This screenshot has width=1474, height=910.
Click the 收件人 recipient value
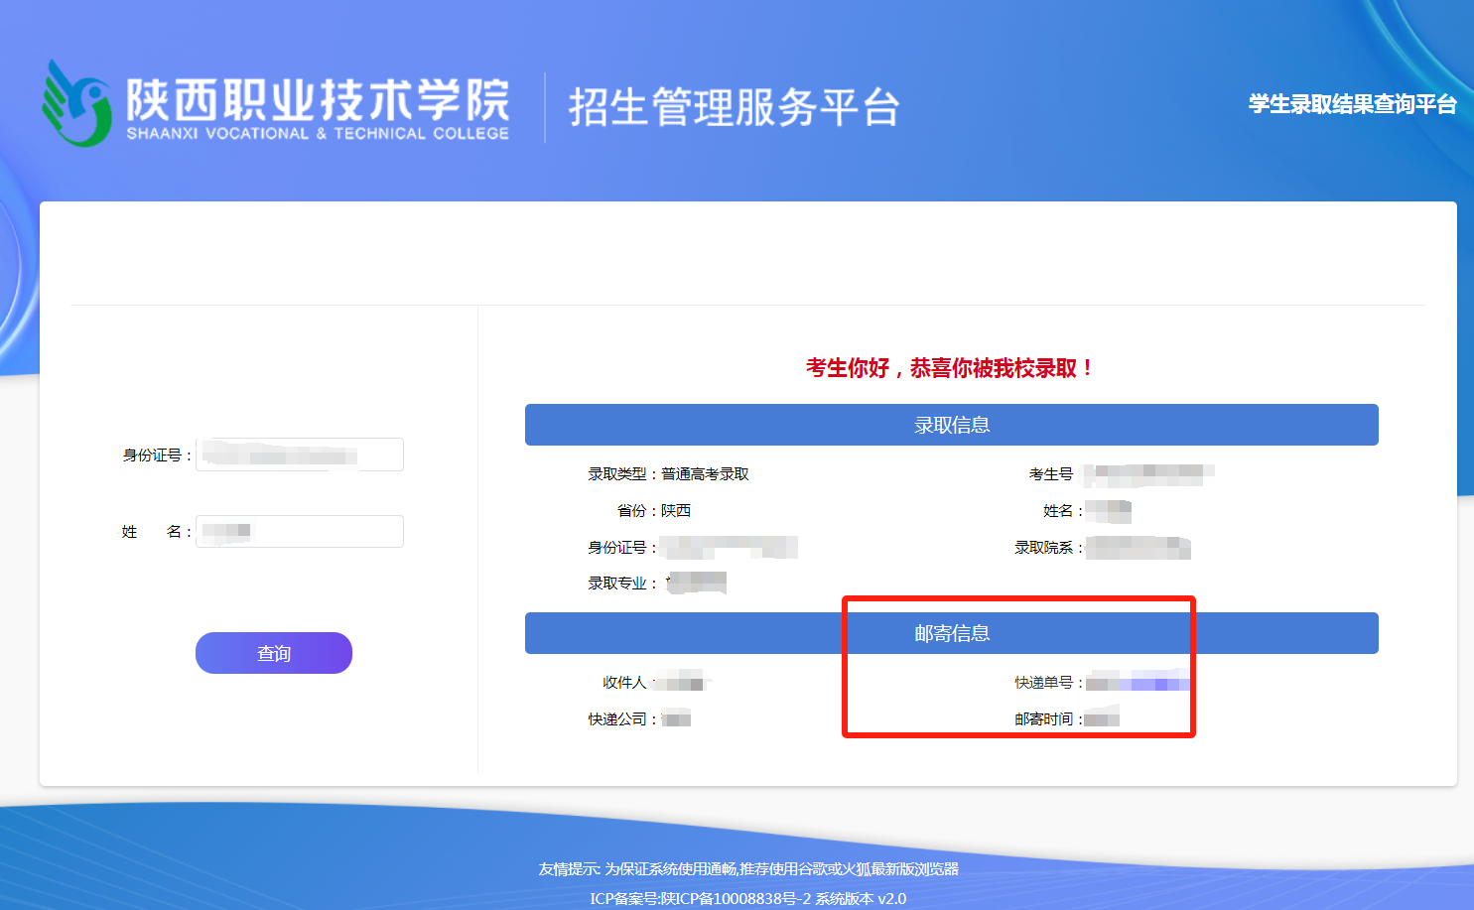point(681,683)
